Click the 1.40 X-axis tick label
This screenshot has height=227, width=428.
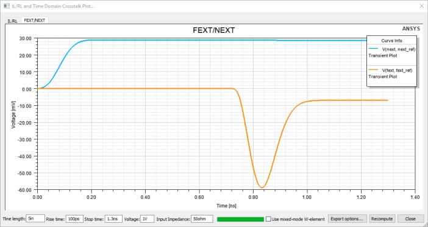click(415, 197)
